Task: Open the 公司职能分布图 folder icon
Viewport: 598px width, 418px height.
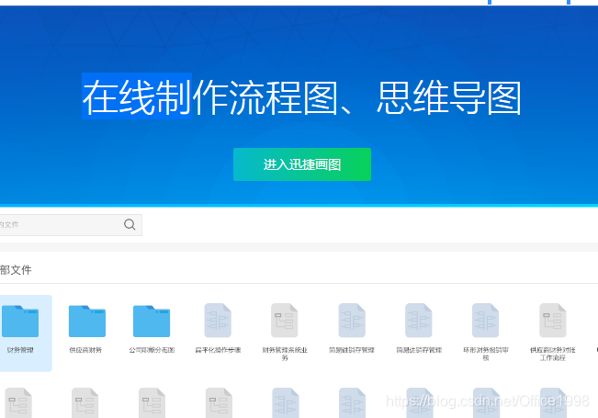Action: [152, 322]
